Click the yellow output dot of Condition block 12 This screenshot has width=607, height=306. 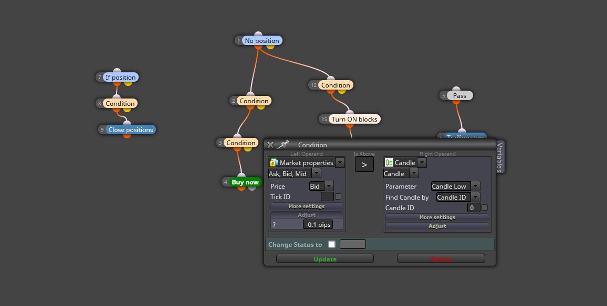pos(341,91)
